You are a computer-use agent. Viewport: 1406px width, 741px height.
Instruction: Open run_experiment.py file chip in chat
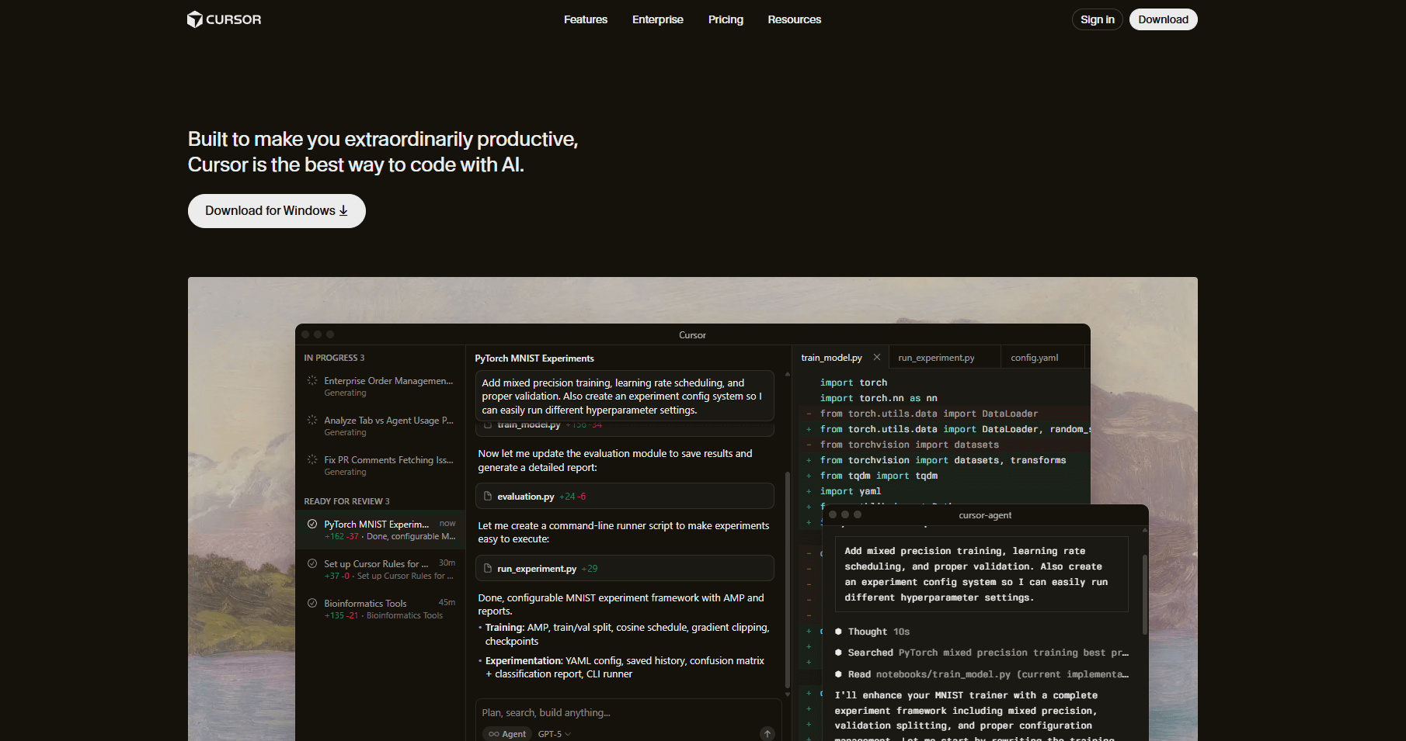[x=625, y=569]
